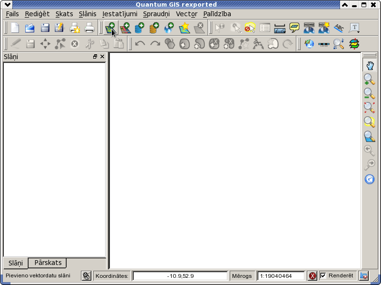Stop map rendering red X button
This screenshot has height=285, width=381.
pyautogui.click(x=312, y=276)
